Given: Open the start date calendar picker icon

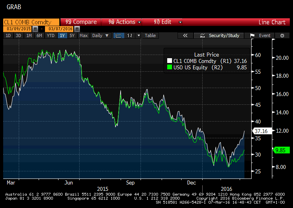Looking at the screenshot, I should 35,29.
